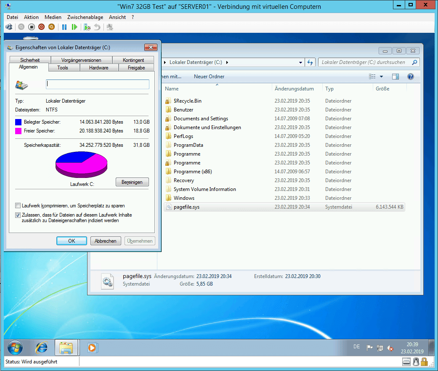Click the Explorer refresh button
438x371 pixels.
310,63
